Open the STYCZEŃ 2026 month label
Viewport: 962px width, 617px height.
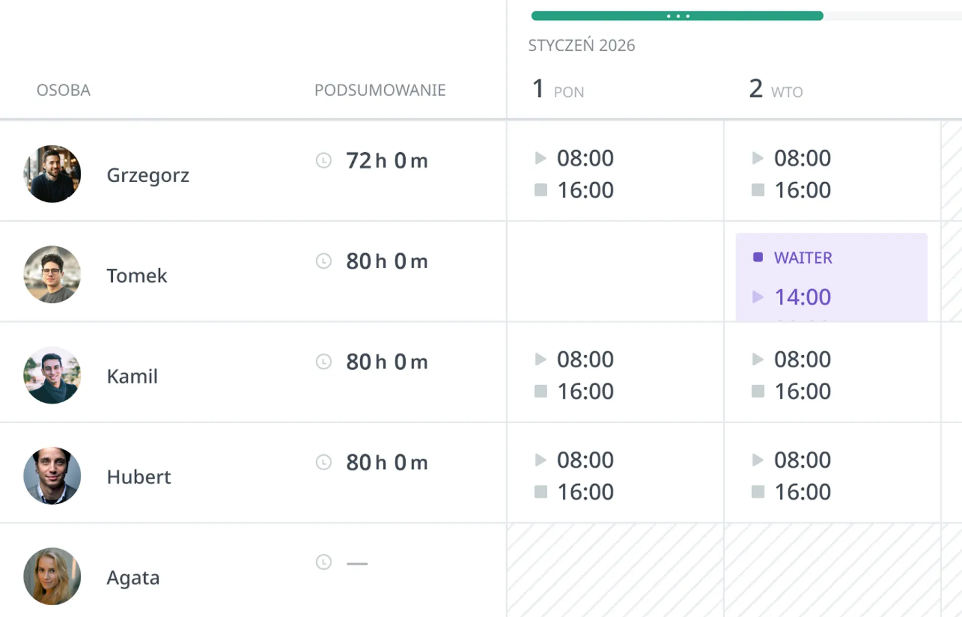click(x=581, y=45)
